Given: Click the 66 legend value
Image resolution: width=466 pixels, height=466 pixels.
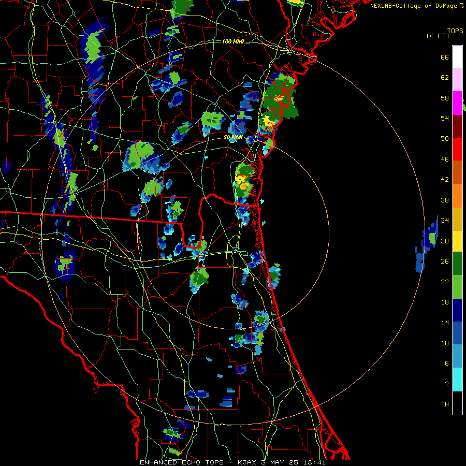Looking at the screenshot, I should point(445,57).
